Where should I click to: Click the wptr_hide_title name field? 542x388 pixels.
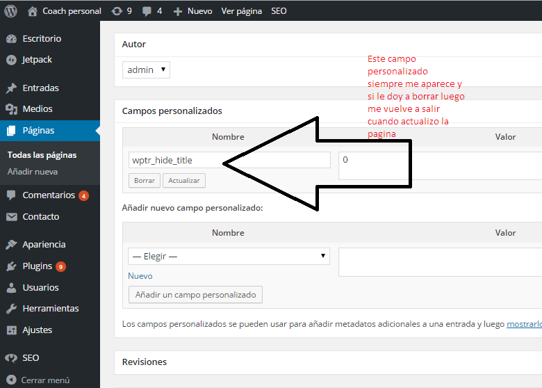pos(229,160)
